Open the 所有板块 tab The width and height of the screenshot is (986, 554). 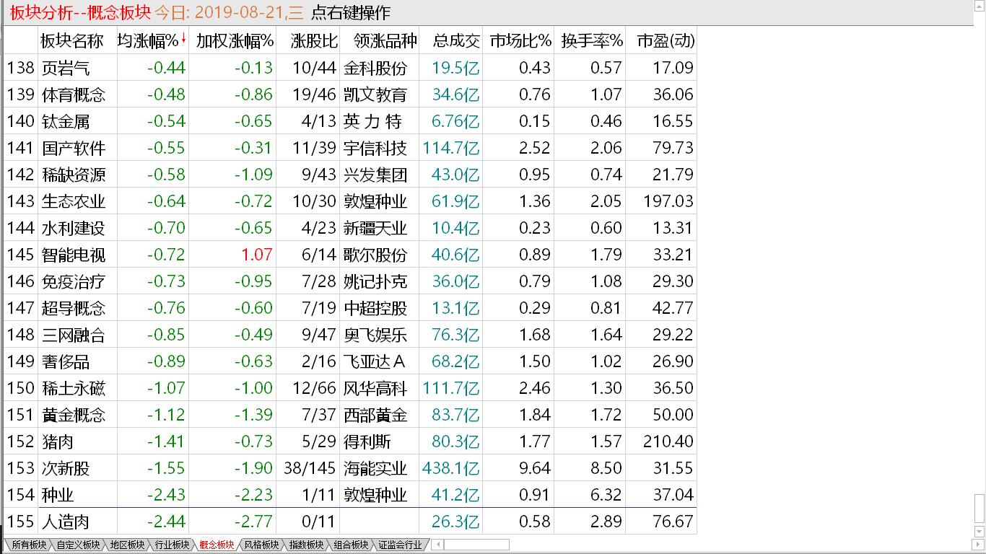tap(29, 545)
